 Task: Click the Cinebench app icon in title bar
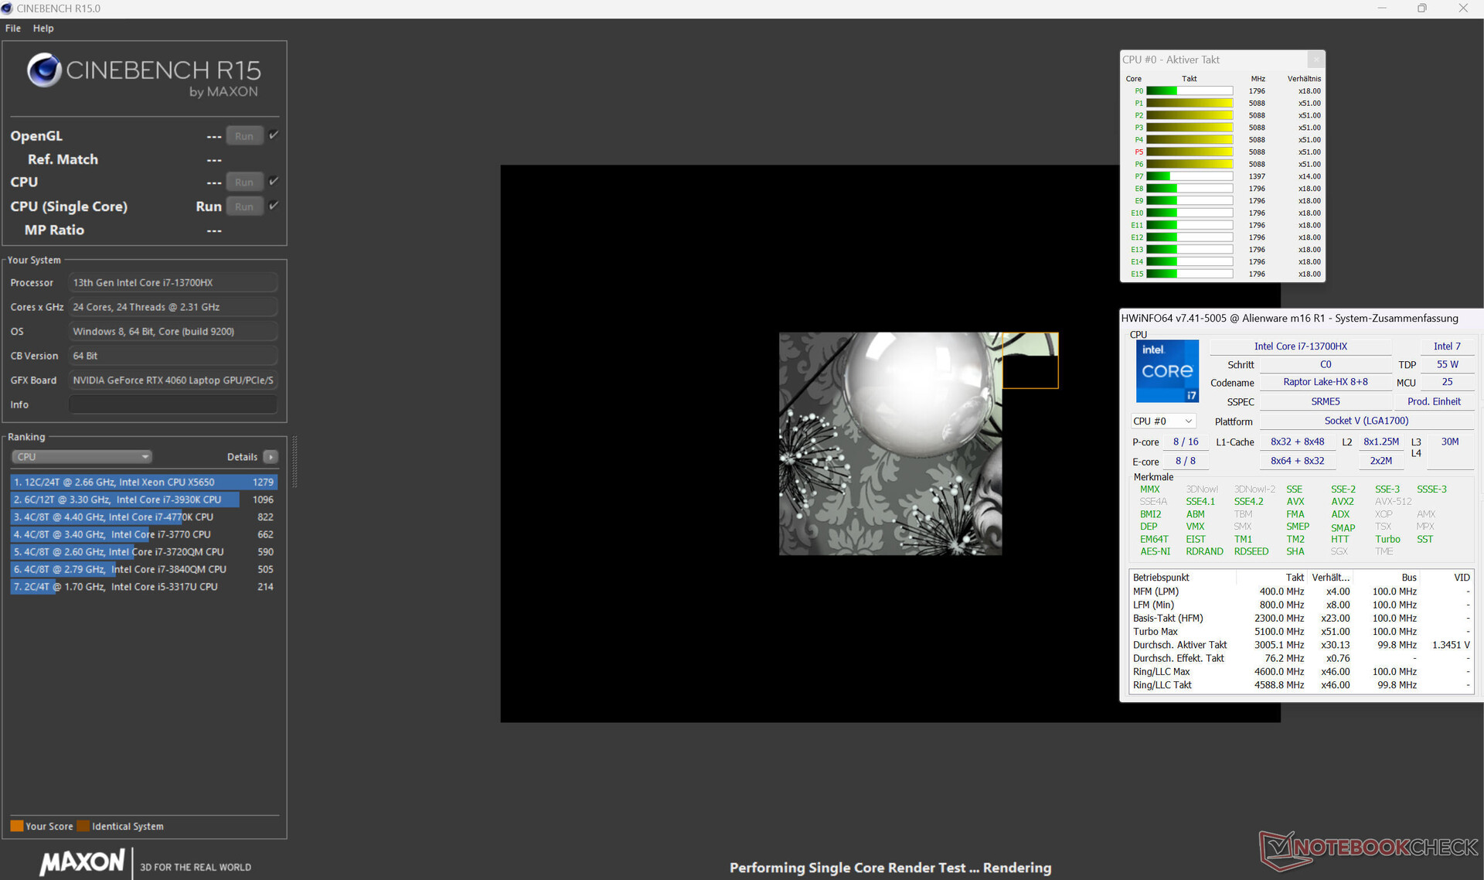coord(7,9)
